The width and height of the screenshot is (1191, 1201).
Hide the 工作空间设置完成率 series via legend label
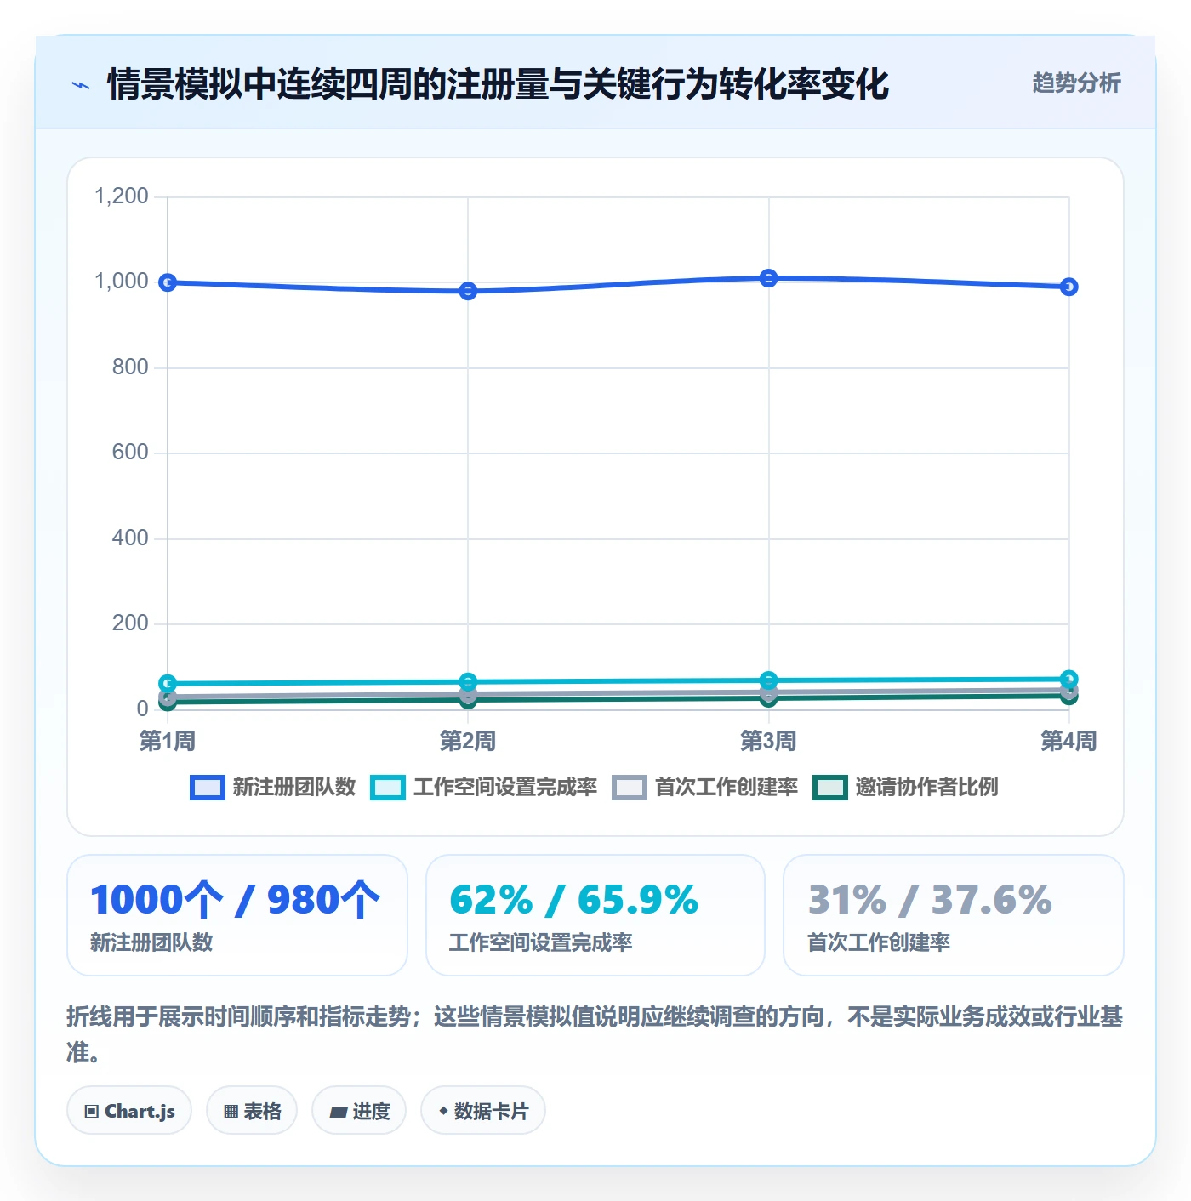[x=505, y=788]
